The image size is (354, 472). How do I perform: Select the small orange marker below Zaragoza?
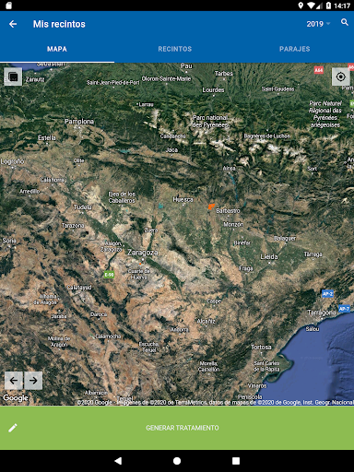tap(140, 264)
